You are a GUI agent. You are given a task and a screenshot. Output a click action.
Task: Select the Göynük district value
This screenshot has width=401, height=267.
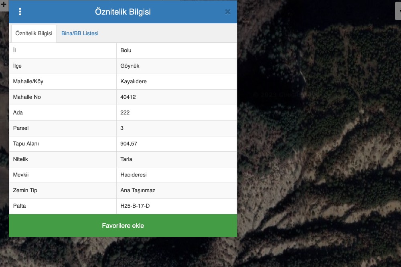coord(130,66)
